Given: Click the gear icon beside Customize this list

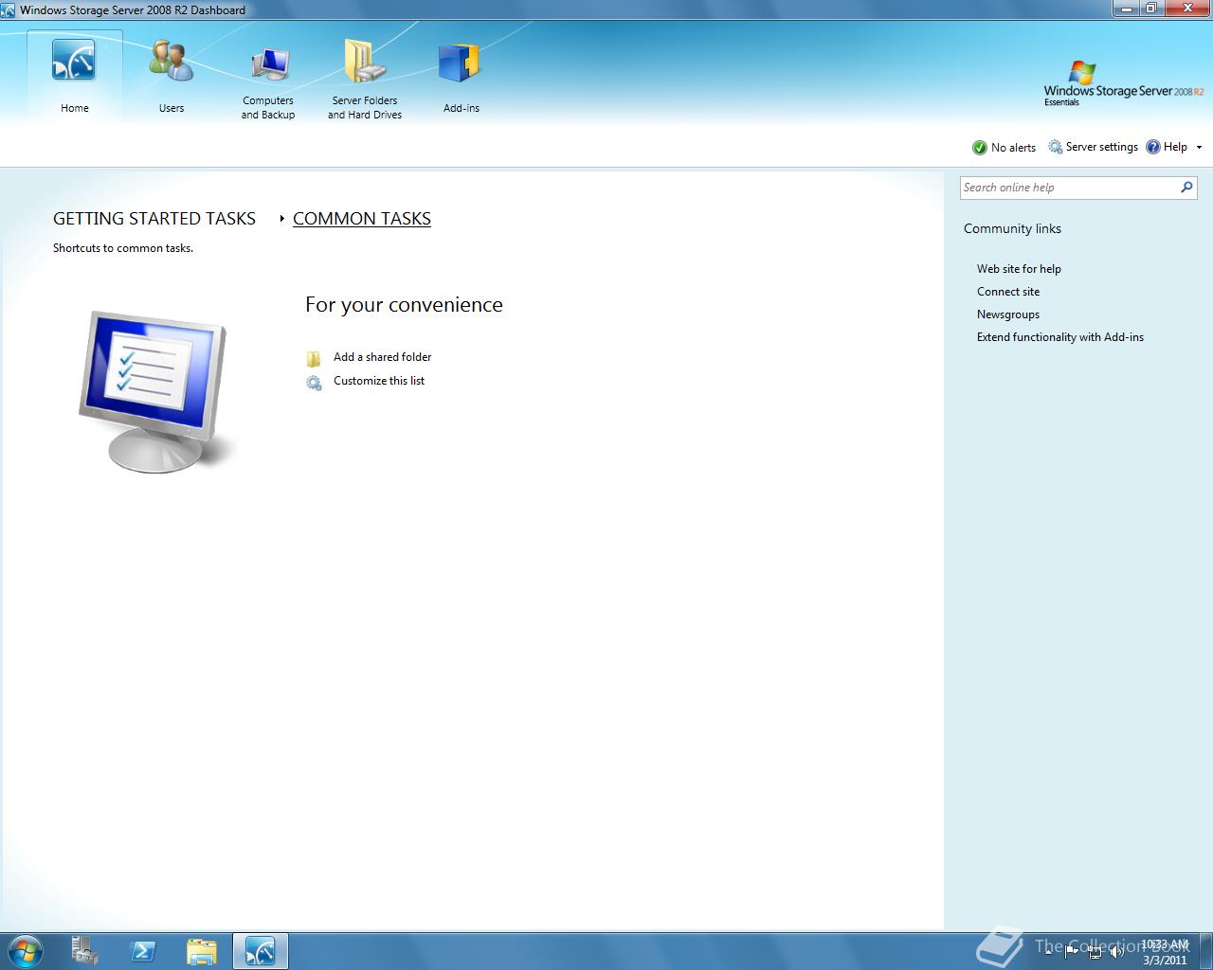Looking at the screenshot, I should point(314,383).
